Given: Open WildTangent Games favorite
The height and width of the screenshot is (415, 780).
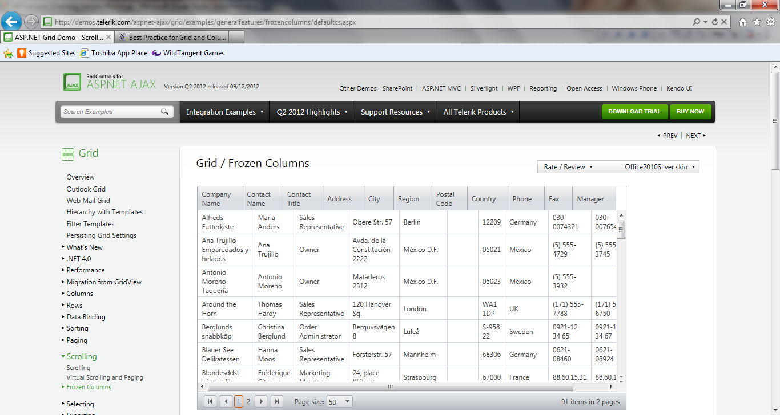Looking at the screenshot, I should click(188, 53).
